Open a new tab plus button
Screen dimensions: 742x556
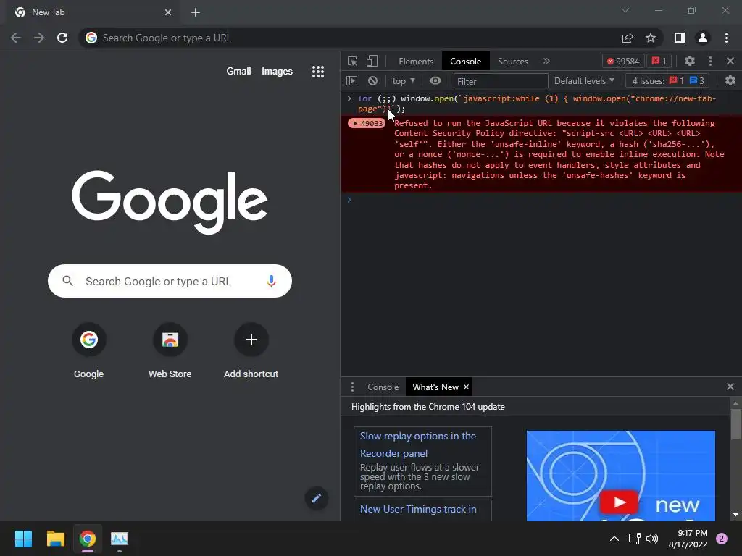point(196,12)
